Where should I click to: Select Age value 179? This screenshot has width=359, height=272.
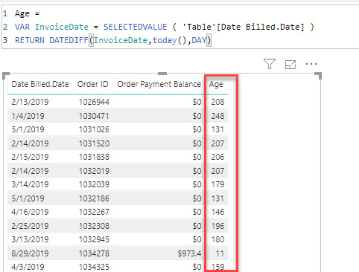[217, 184]
